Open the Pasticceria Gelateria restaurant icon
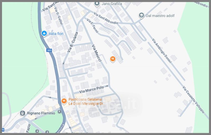The width and height of the screenshot is (211, 135). 64,101
